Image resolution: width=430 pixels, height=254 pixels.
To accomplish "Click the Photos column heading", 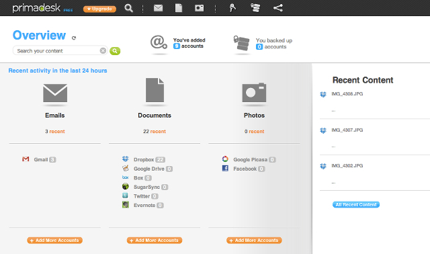I will pyautogui.click(x=254, y=116).
